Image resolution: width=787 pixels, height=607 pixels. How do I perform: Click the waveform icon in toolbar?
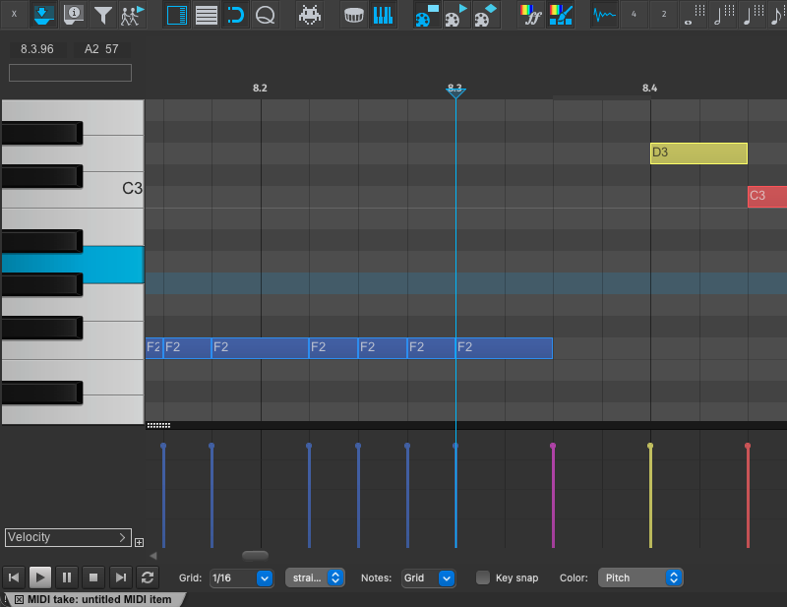tap(605, 15)
